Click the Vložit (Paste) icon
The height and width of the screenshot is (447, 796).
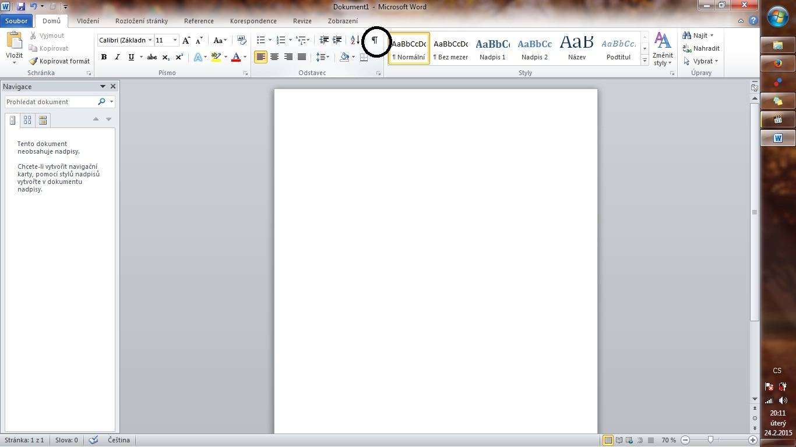pyautogui.click(x=14, y=41)
